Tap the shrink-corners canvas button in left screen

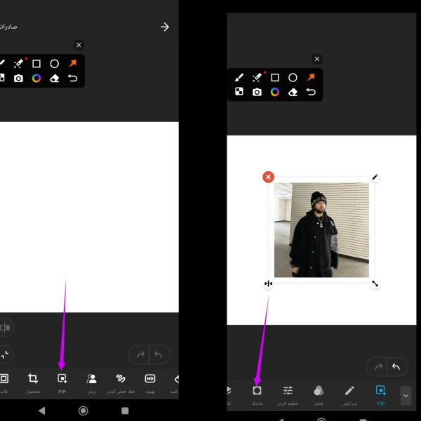click(4, 354)
